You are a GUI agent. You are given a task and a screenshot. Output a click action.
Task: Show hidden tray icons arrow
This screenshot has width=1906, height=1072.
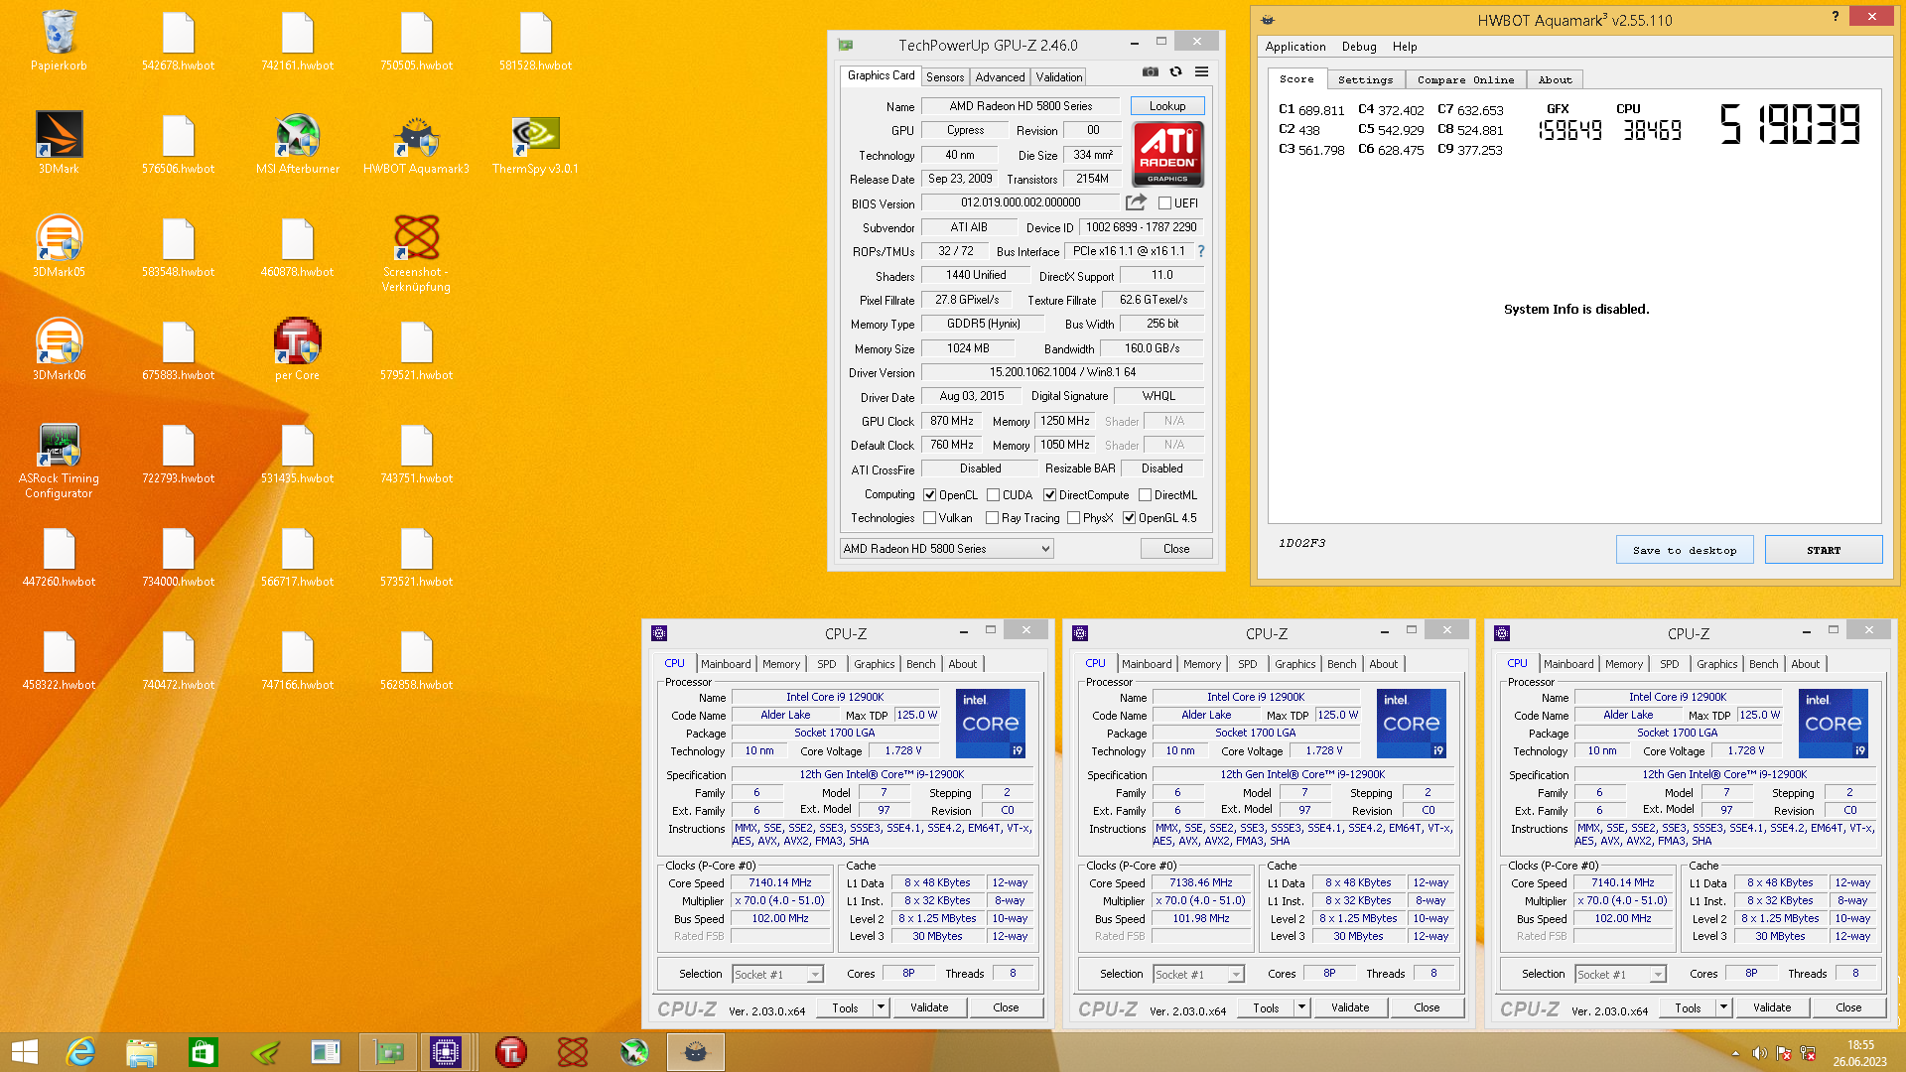tap(1735, 1053)
